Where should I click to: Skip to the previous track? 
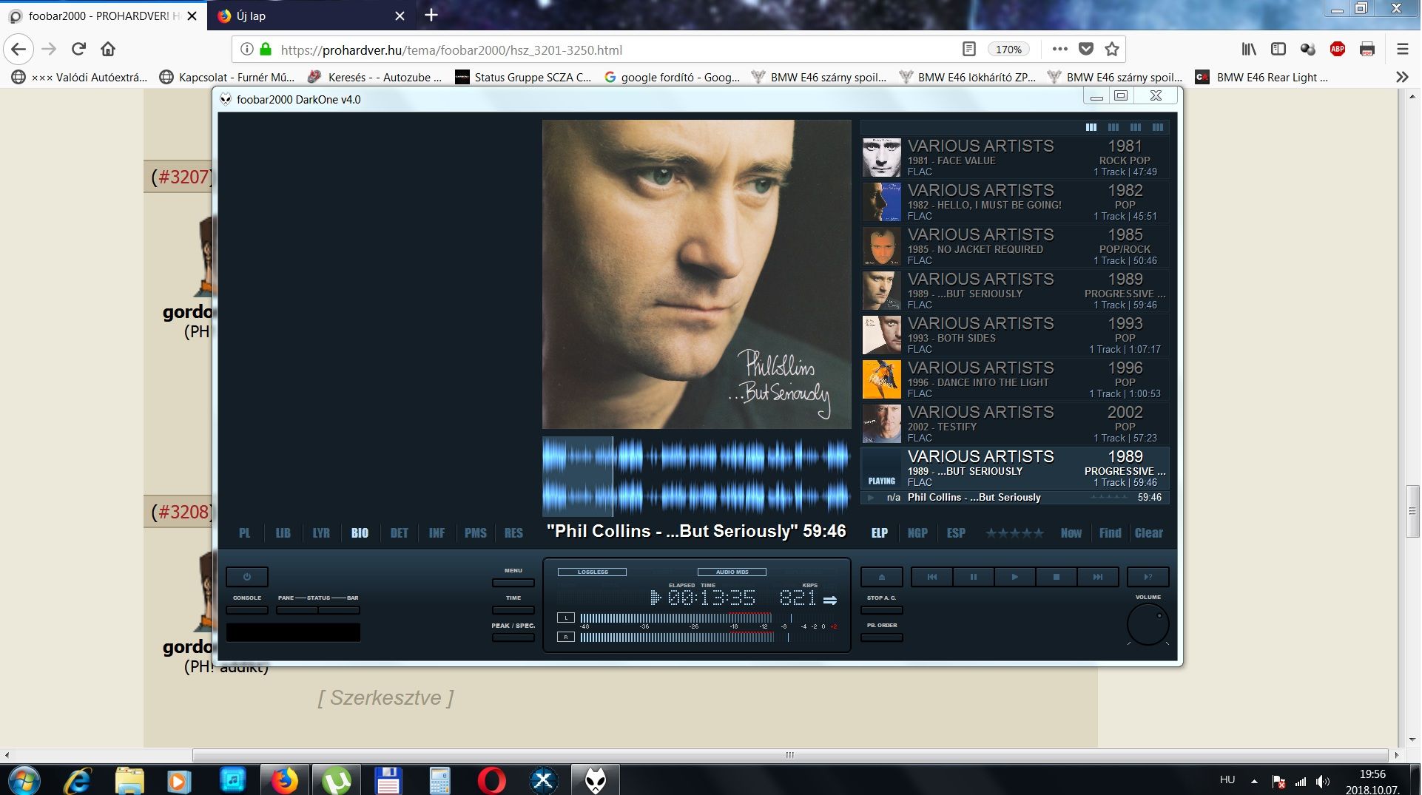click(x=932, y=577)
